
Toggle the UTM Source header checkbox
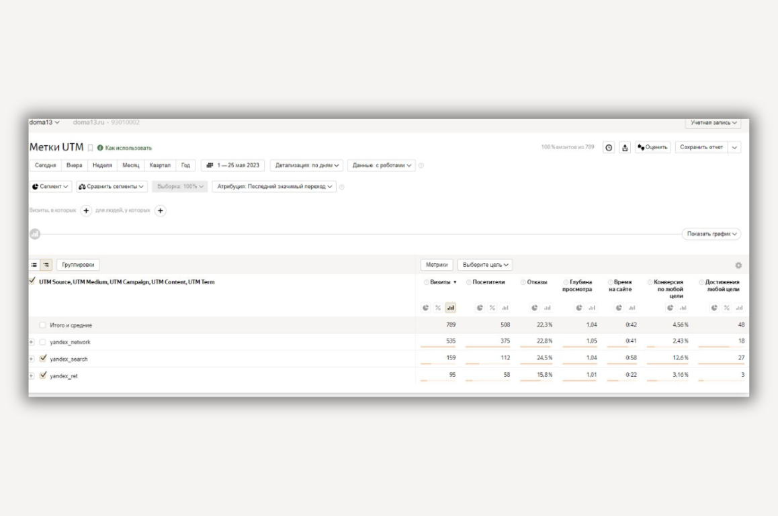[x=32, y=281]
